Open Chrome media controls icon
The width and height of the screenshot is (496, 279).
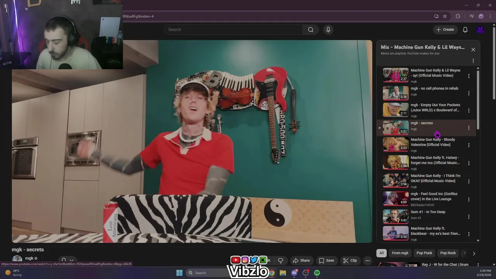tap(472, 16)
